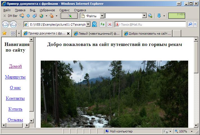Open the Справка menu
This screenshot has height=135, width=200.
pos(80,10)
